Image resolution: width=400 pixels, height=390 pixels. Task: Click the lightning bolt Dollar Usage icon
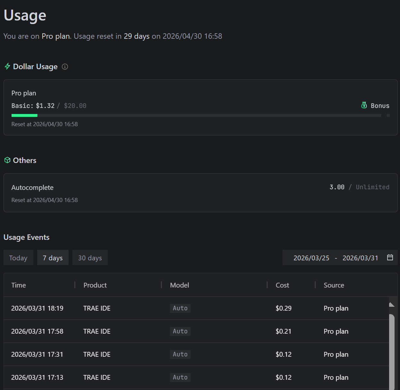click(x=7, y=67)
